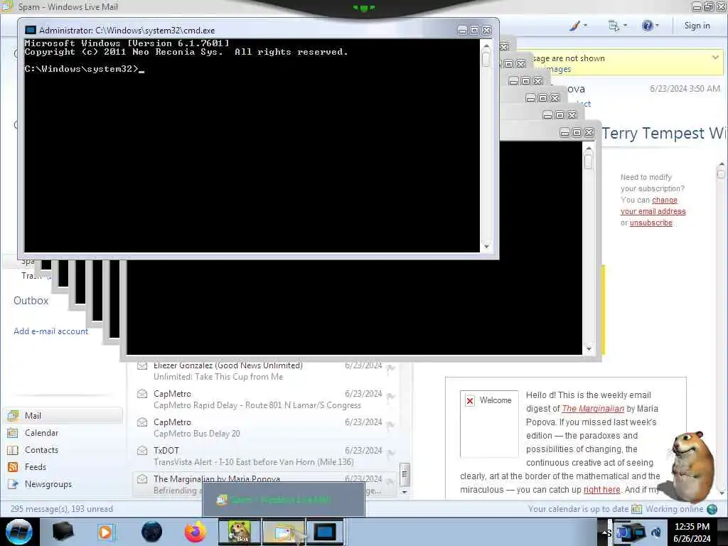
Task: Click scroll down arrow of message list
Action: [405, 492]
